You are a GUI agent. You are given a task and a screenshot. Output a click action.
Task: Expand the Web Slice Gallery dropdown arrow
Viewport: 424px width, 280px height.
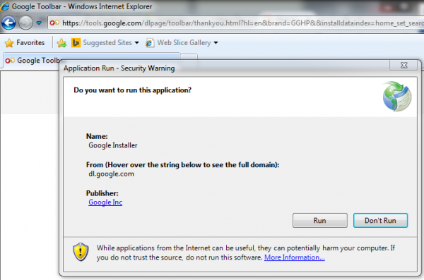(216, 42)
